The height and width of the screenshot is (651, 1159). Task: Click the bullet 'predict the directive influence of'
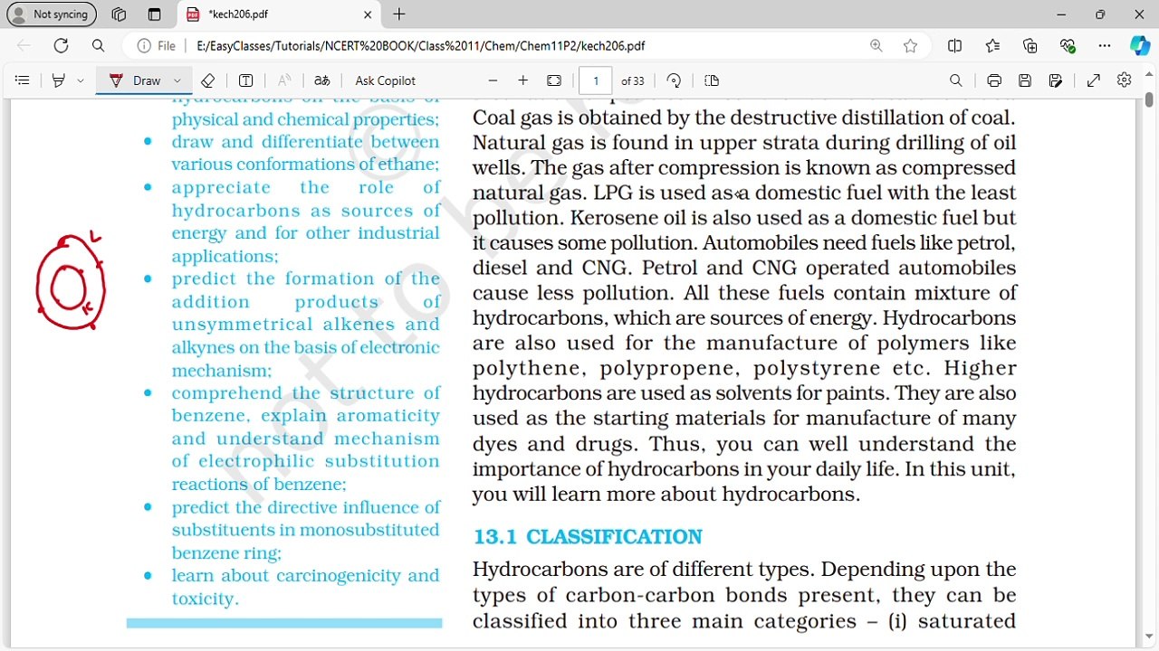pos(305,507)
